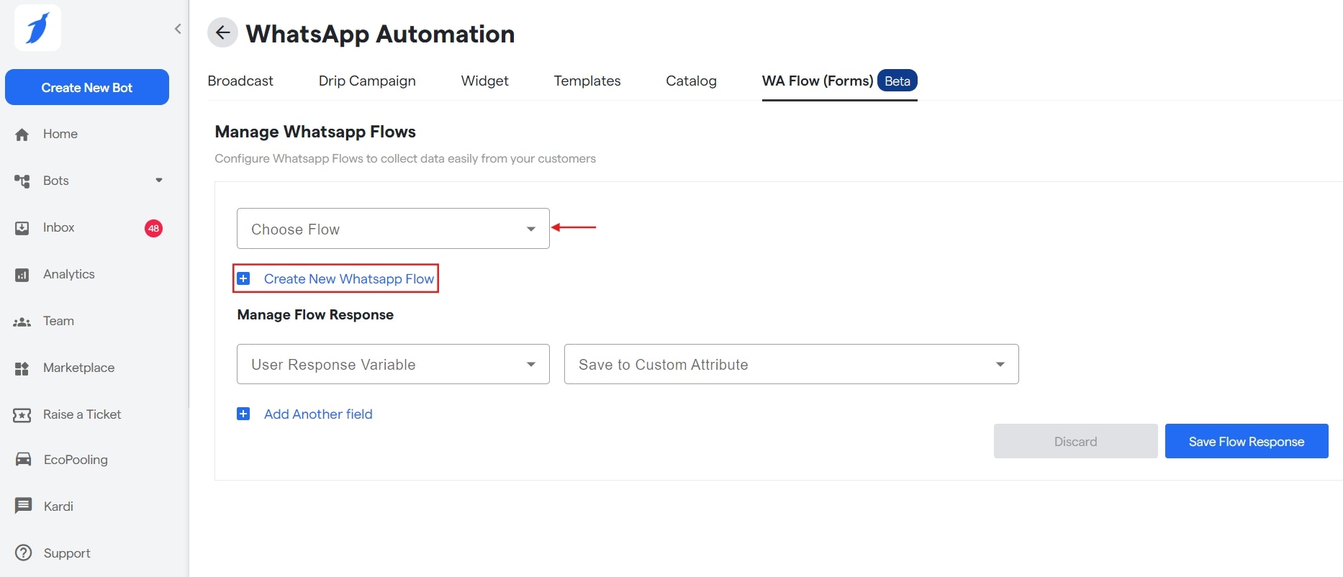The width and height of the screenshot is (1343, 577).
Task: Click the Analytics chart icon
Action: [22, 275]
